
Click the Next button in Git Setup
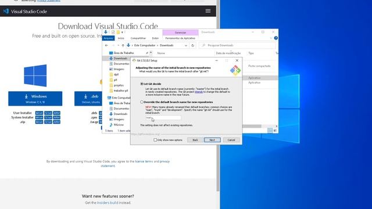point(212,140)
